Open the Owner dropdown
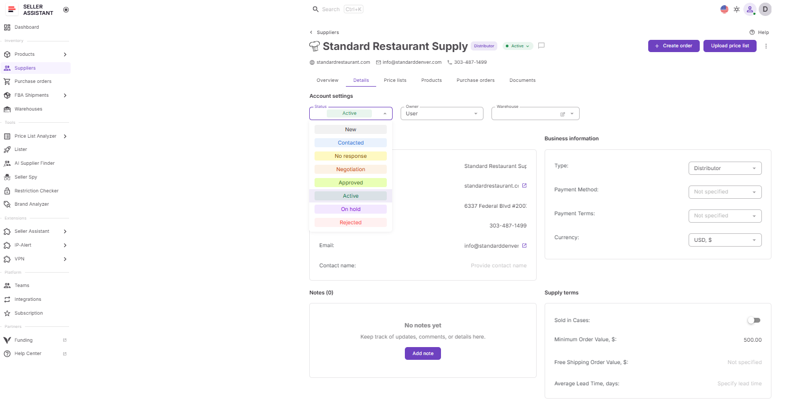Viewport: 806px width, 405px height. [x=442, y=113]
